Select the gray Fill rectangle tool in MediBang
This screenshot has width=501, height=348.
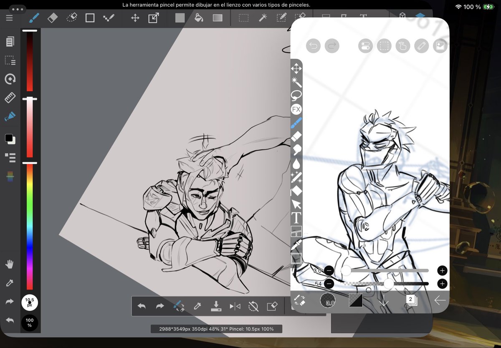[x=180, y=18]
